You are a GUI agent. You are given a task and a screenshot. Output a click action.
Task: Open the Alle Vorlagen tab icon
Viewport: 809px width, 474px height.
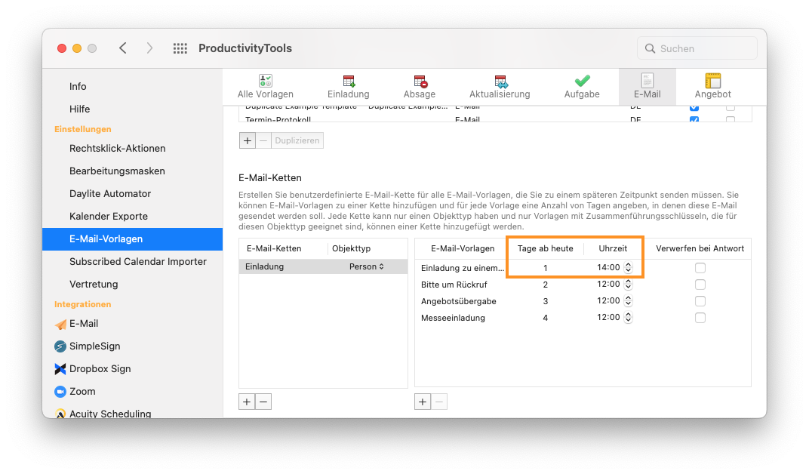[265, 81]
